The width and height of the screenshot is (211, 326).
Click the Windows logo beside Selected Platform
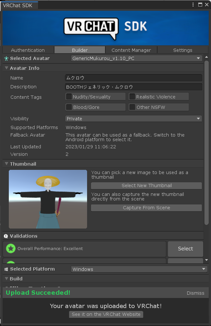coord(6,269)
